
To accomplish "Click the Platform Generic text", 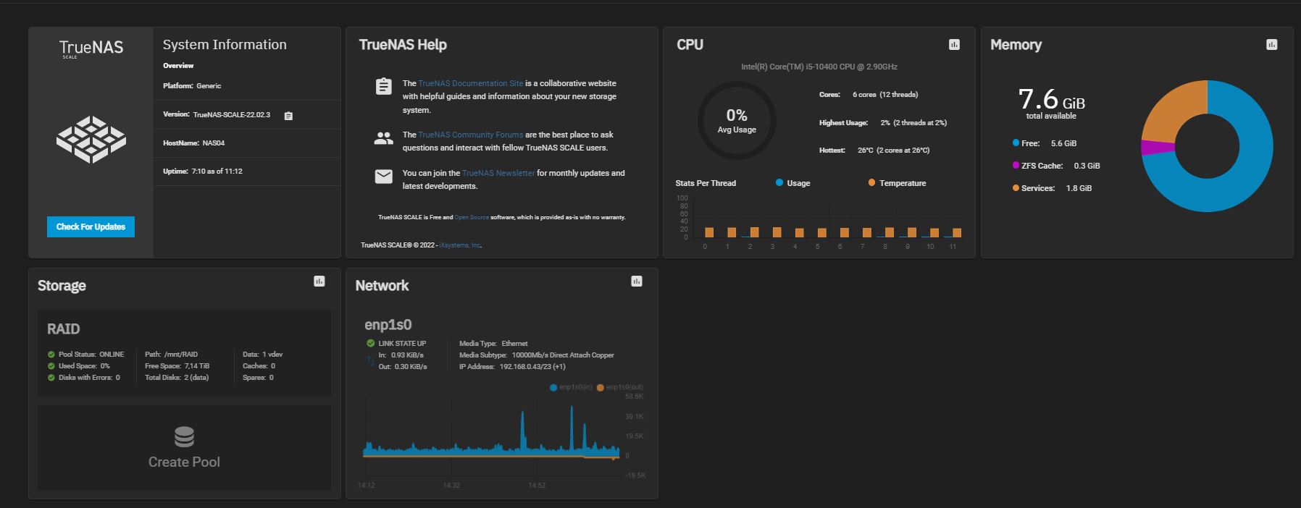I will pyautogui.click(x=192, y=86).
